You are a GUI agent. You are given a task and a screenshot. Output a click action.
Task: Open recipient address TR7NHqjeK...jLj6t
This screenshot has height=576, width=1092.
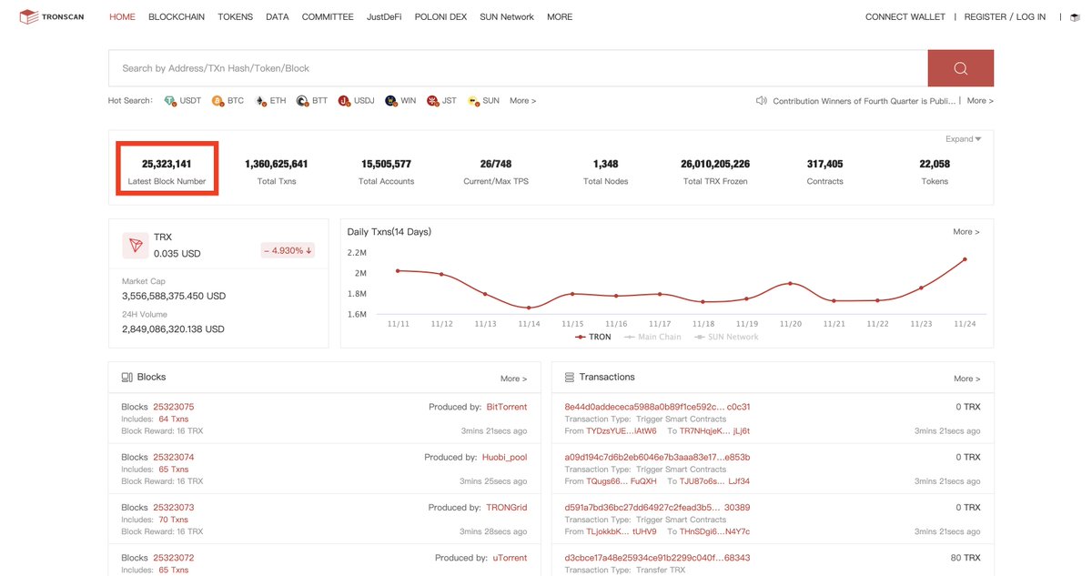coord(714,430)
